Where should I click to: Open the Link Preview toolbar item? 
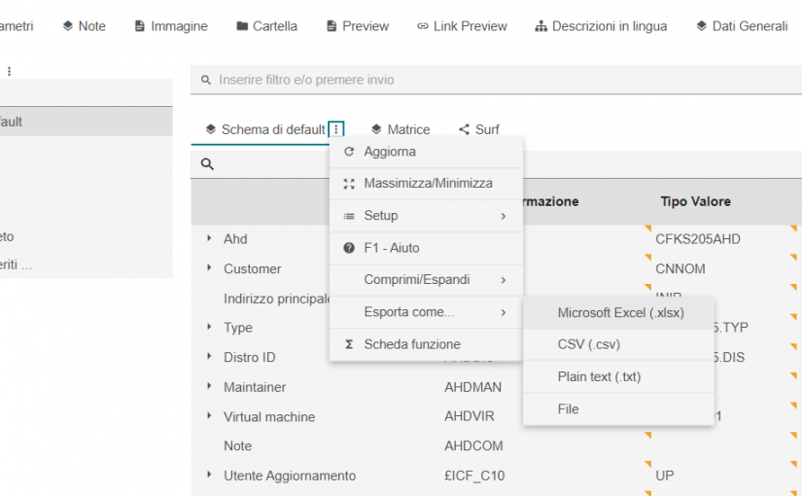coord(462,26)
